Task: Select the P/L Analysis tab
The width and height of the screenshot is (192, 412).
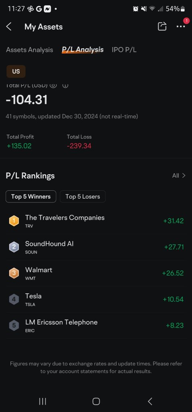Action: coord(83,49)
